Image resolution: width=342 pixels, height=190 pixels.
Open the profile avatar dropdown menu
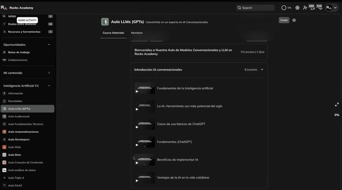pos(331,8)
